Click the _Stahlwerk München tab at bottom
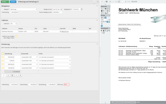The width and height of the screenshot is (166, 104). [x=117, y=102]
